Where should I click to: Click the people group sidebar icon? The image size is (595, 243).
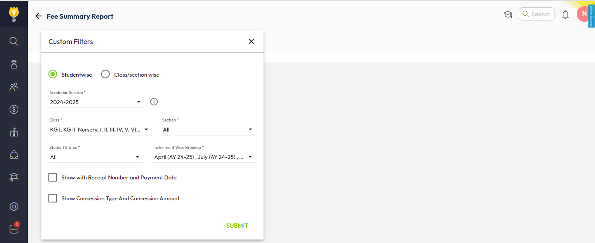(14, 87)
